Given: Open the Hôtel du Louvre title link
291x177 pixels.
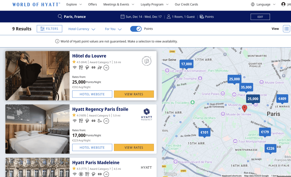Looking at the screenshot, I should (x=89, y=56).
